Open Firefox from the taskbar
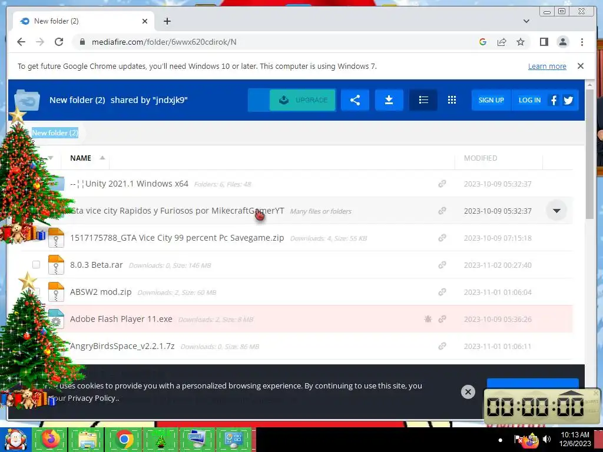Image resolution: width=603 pixels, height=452 pixels. pyautogui.click(x=51, y=439)
